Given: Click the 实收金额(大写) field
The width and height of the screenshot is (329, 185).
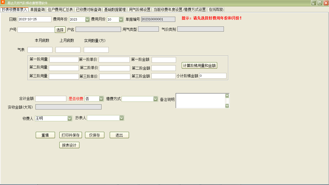Looking at the screenshot, I should pyautogui.click(x=68, y=107).
